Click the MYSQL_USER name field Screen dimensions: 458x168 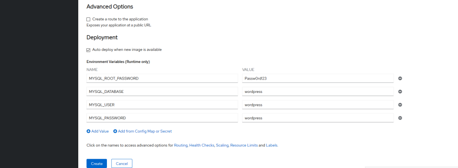pyautogui.click(x=162, y=105)
